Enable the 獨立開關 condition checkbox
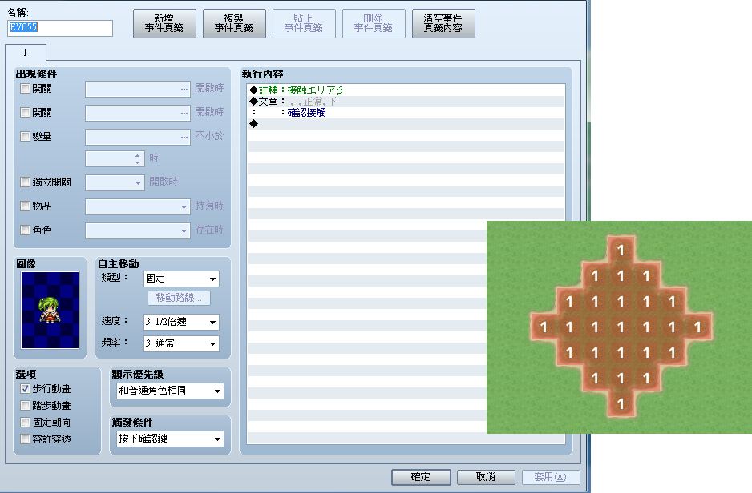Screen dimensions: 752x493 point(26,182)
